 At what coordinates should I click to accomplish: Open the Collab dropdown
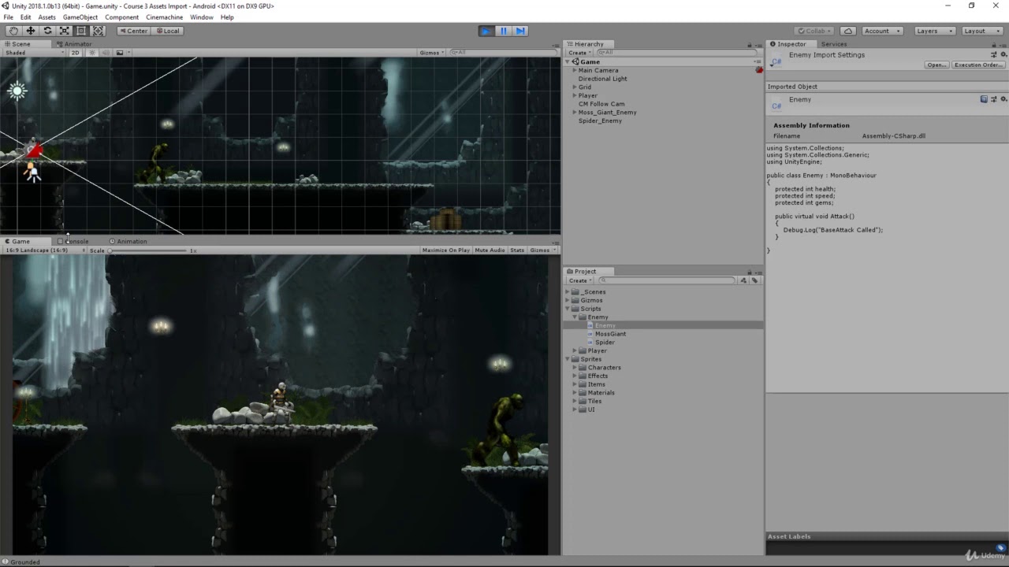[816, 31]
